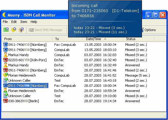Image resolution: width=168 pixels, height=120 pixels.
Task: Click person icon of Markus Handy 16:32:49 call
Action: click(x=5, y=65)
